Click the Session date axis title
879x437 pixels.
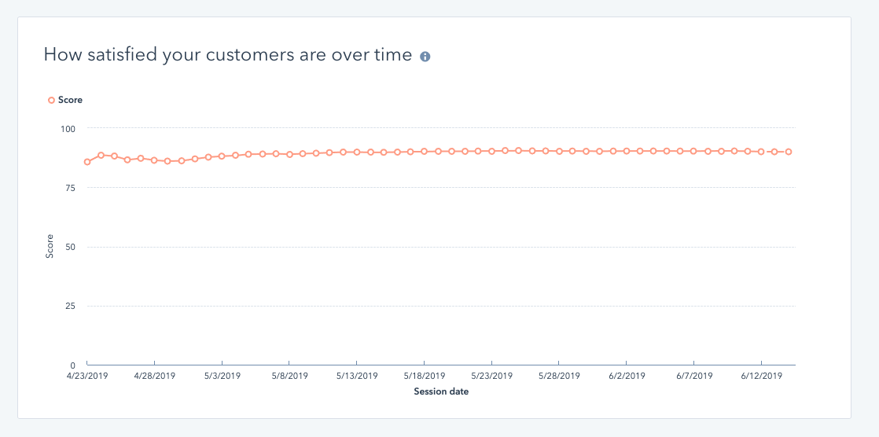coord(441,391)
